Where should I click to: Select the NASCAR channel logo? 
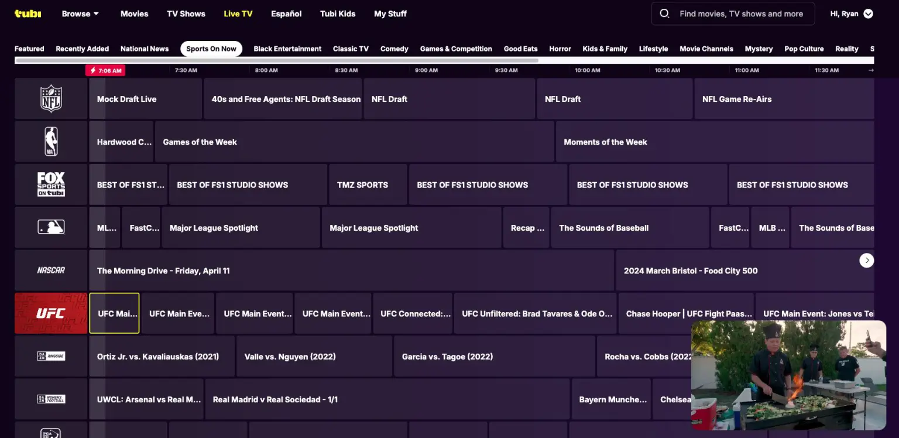(51, 270)
